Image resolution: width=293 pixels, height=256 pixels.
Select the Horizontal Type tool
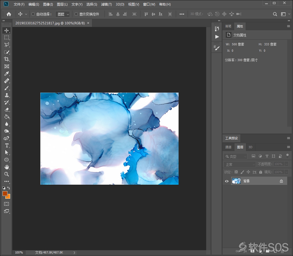click(x=7, y=145)
